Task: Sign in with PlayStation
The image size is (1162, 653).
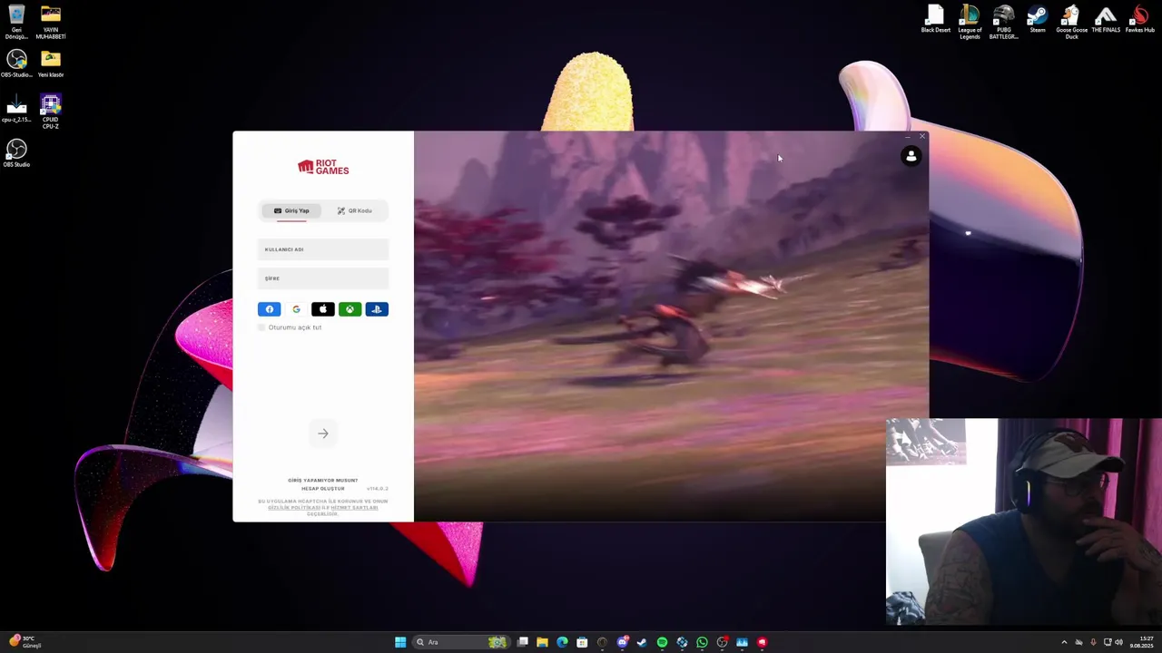Action: [377, 309]
